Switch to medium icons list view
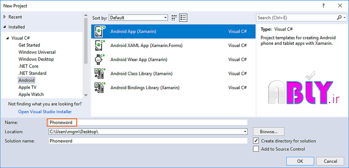Image resolution: width=349 pixels, height=168 pixels. (183, 18)
